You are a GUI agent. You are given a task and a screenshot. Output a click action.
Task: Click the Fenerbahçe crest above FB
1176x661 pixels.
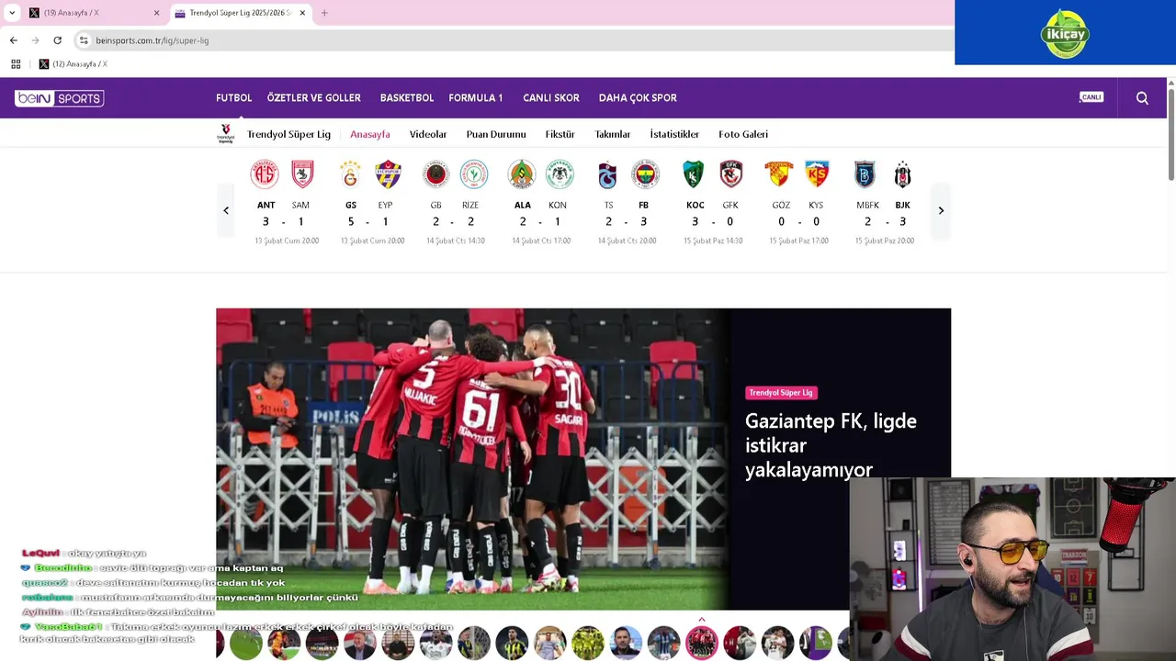(645, 174)
